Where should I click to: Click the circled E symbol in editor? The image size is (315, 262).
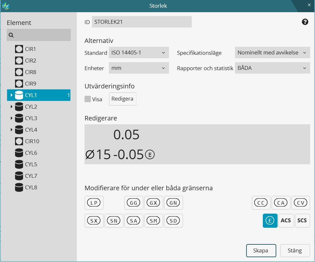[x=150, y=155]
